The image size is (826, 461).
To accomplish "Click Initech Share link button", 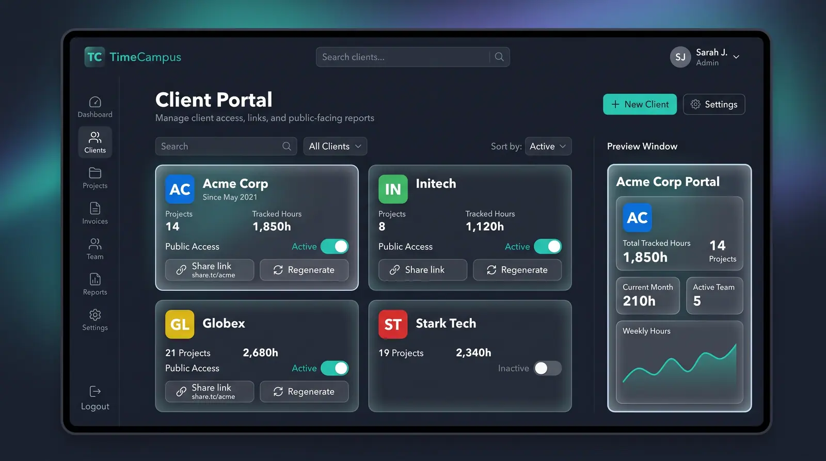I will tap(423, 269).
